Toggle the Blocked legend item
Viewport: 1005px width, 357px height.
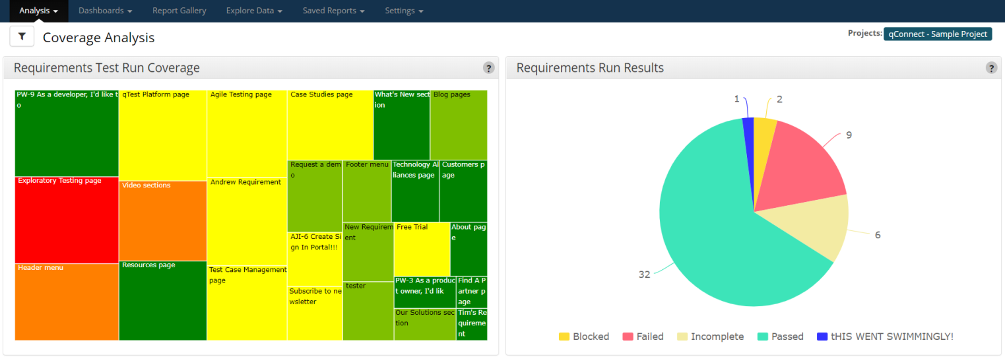click(583, 337)
